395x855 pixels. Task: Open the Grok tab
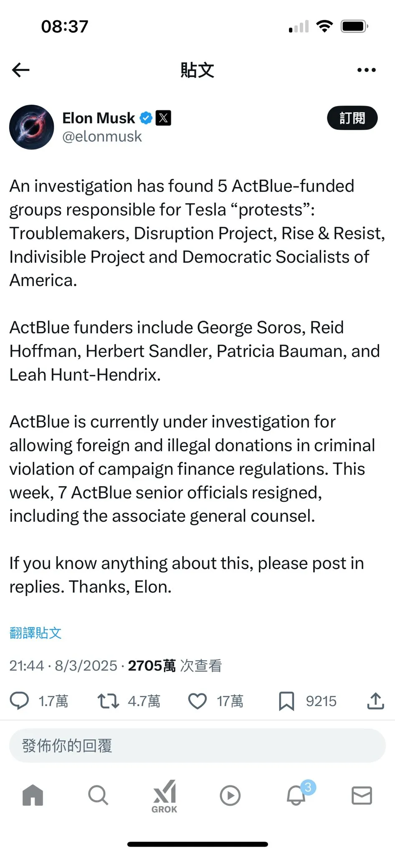point(165,796)
